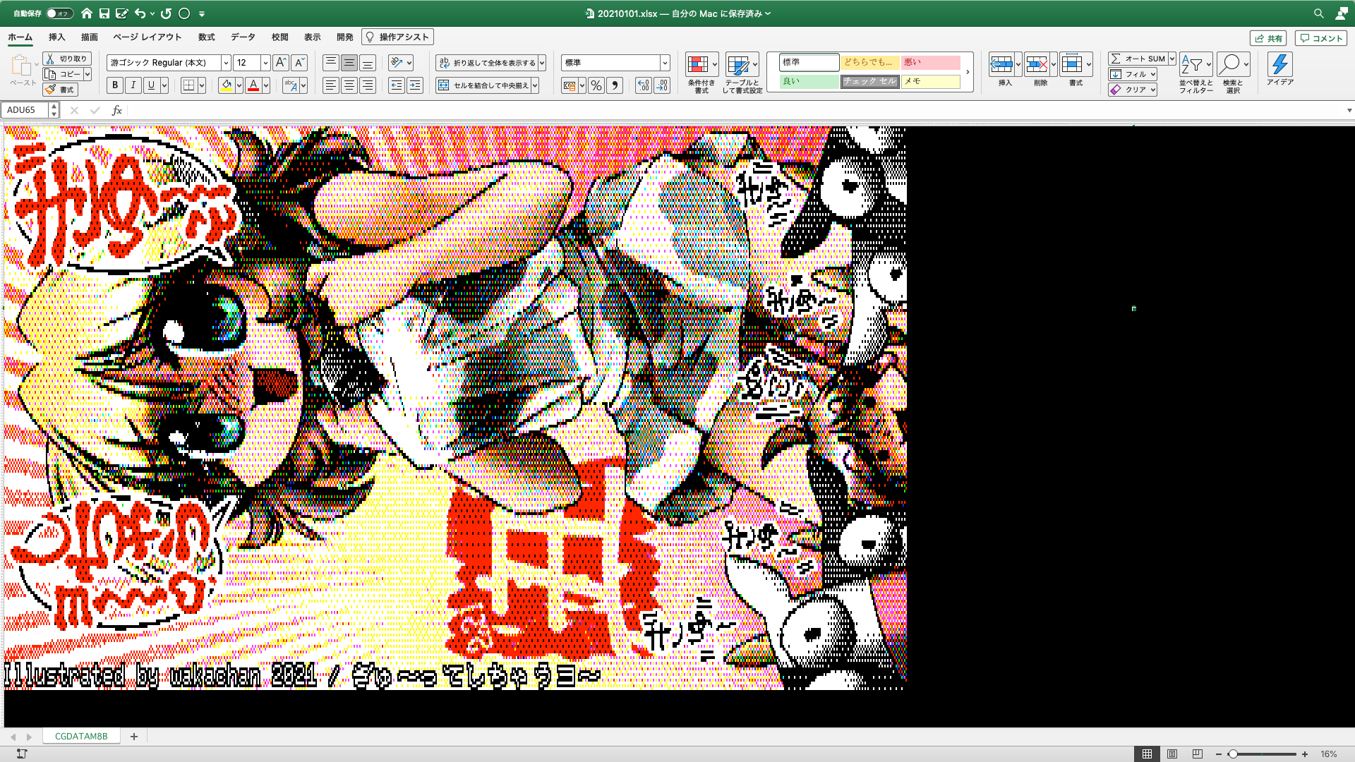Apply fill color bucket

(227, 85)
